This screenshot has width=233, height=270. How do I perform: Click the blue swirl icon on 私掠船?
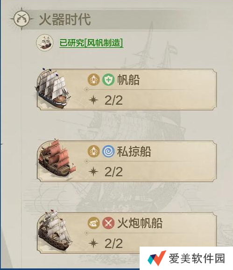(x=108, y=151)
